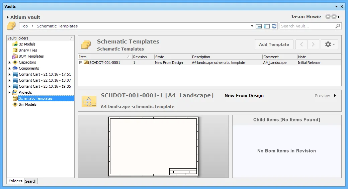Sort the Vault Folders header
The image size is (348, 189).
[40, 38]
